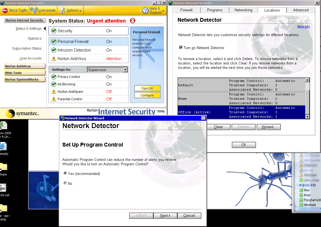
Task: Open the Settings for Supervisor combo box
Action: tap(107, 70)
